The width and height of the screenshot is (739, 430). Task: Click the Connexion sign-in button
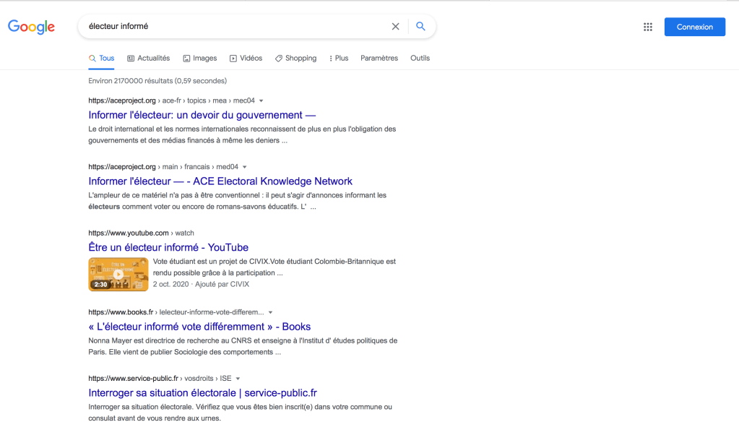click(694, 27)
